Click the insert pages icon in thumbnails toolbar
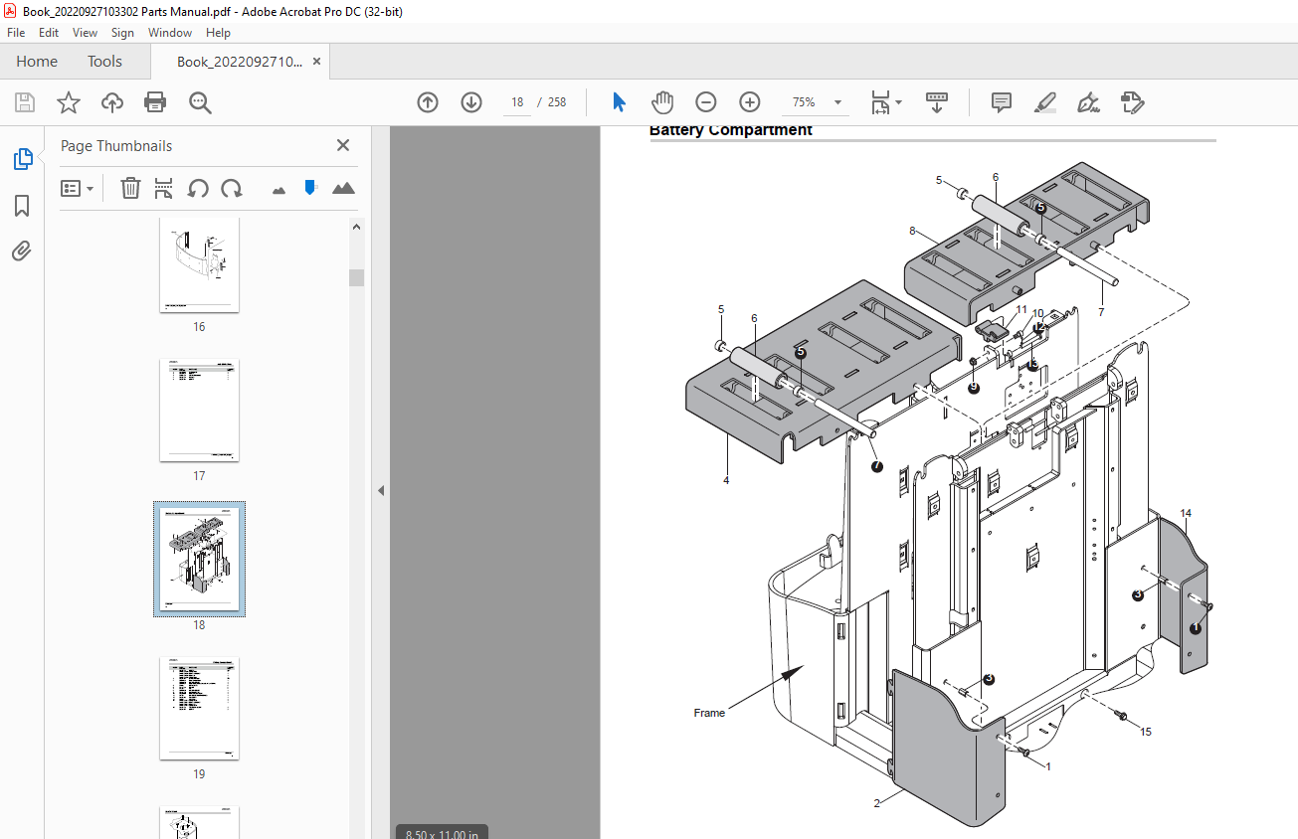Viewport: 1298px width, 839px height. [164, 188]
